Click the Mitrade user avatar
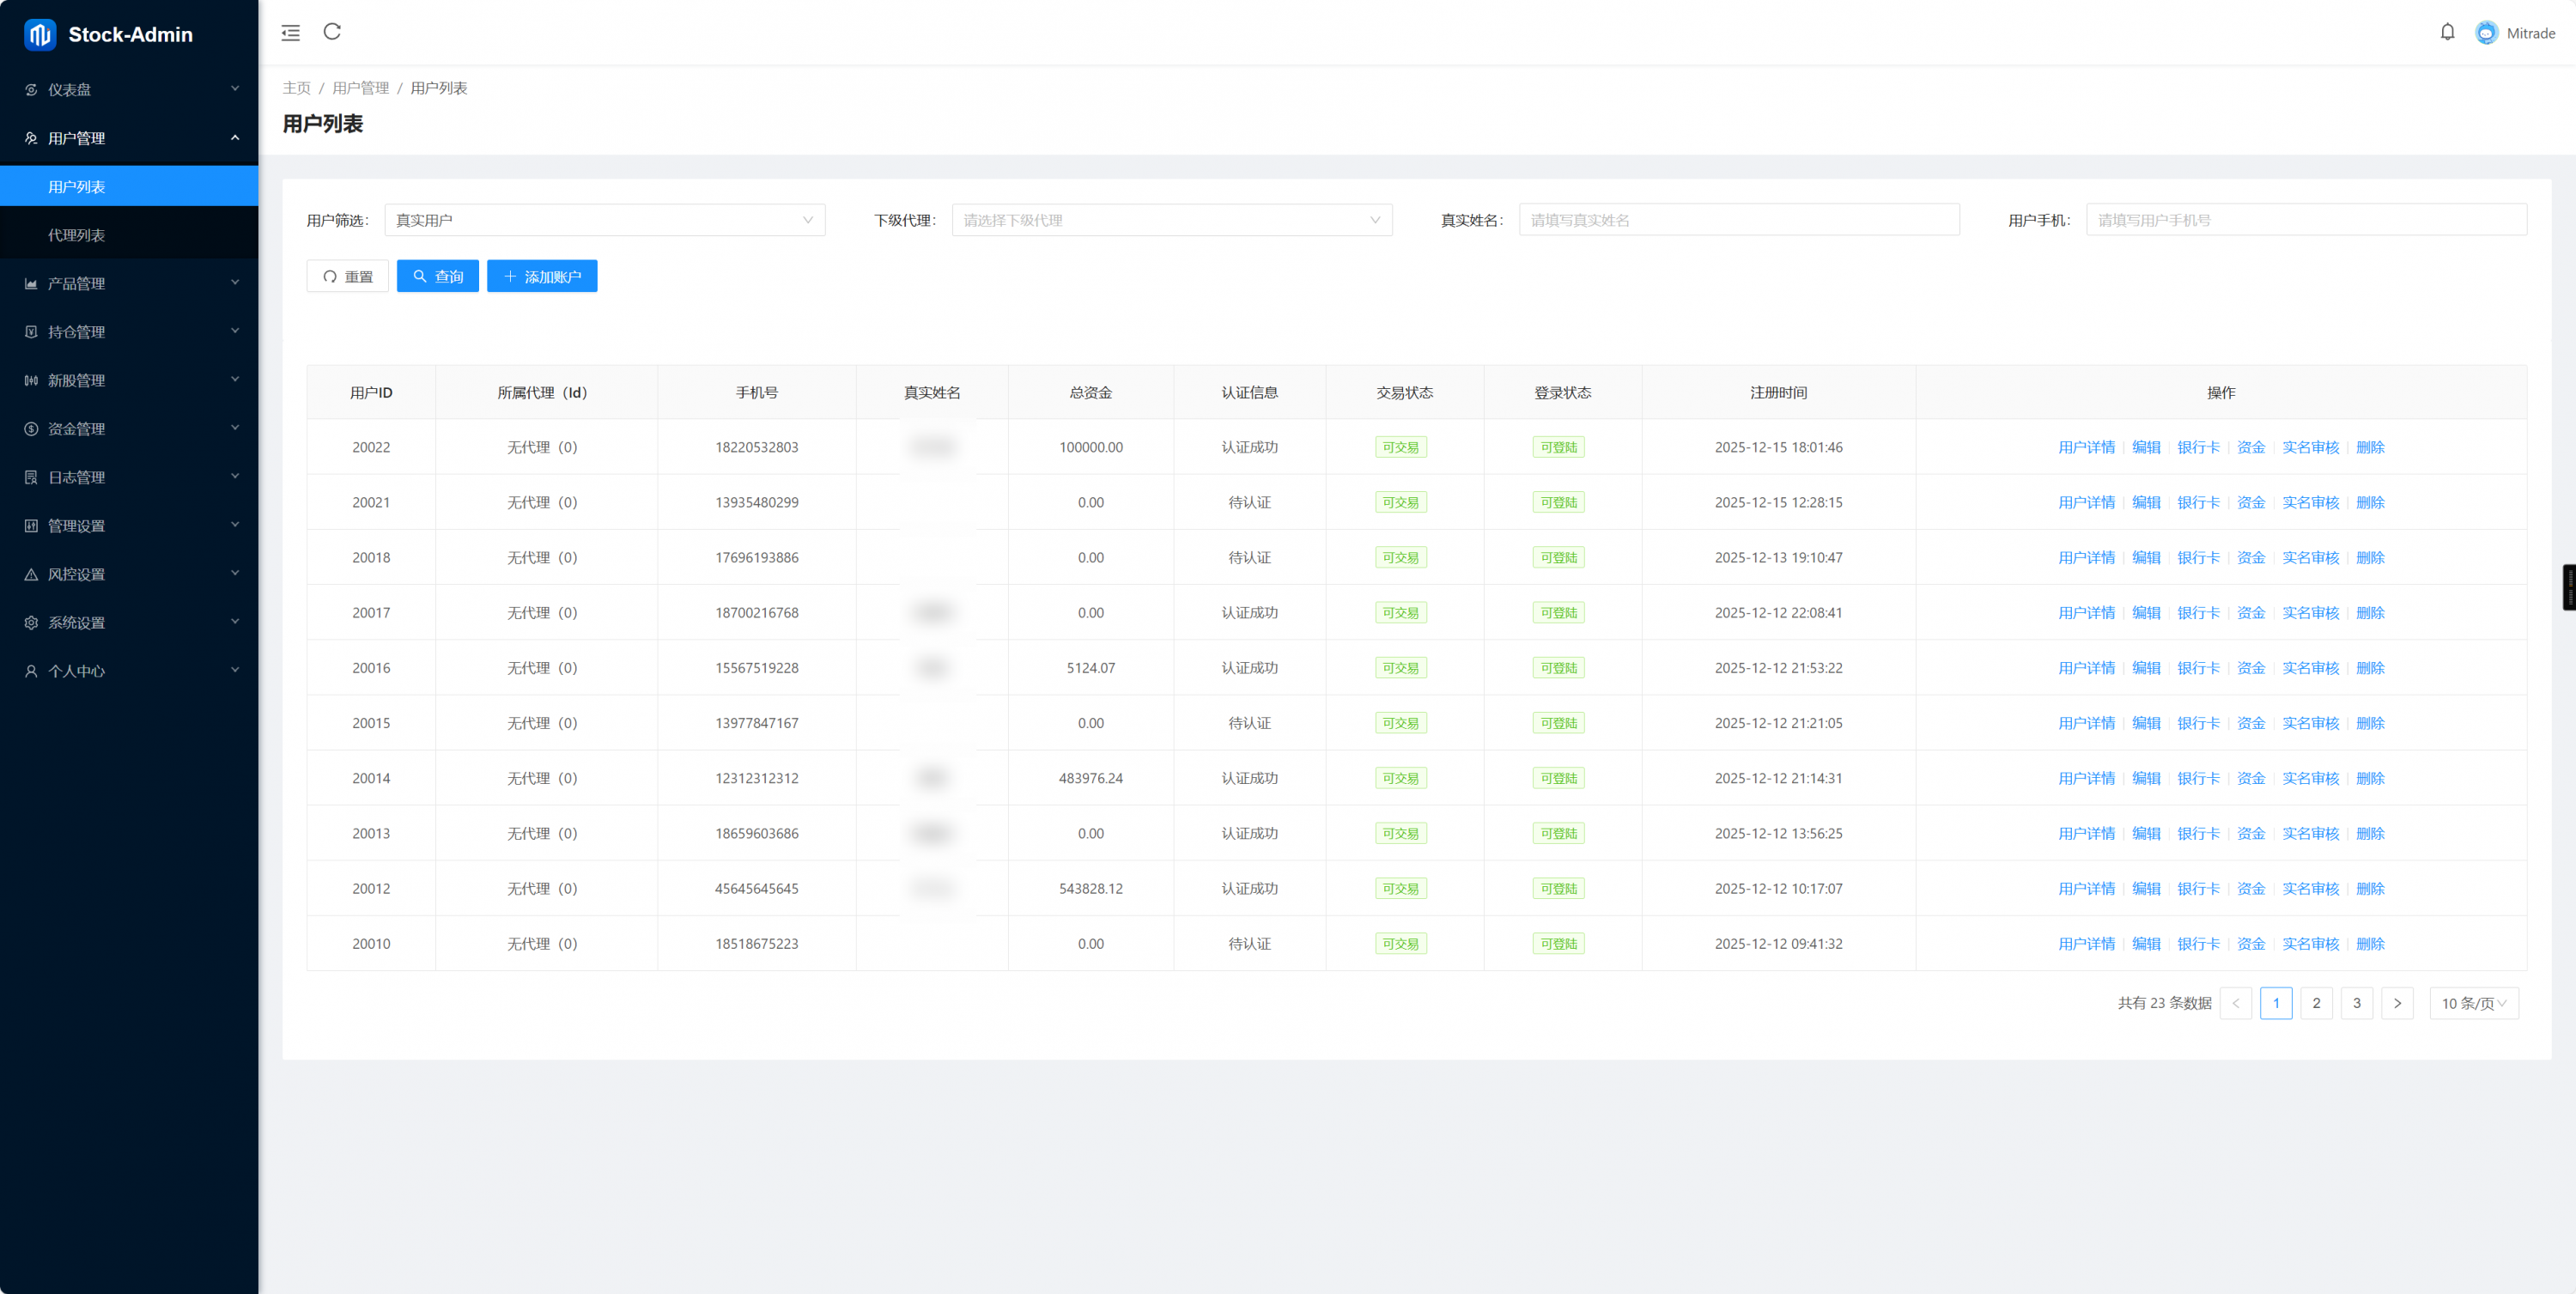The height and width of the screenshot is (1294, 2576). click(2486, 33)
